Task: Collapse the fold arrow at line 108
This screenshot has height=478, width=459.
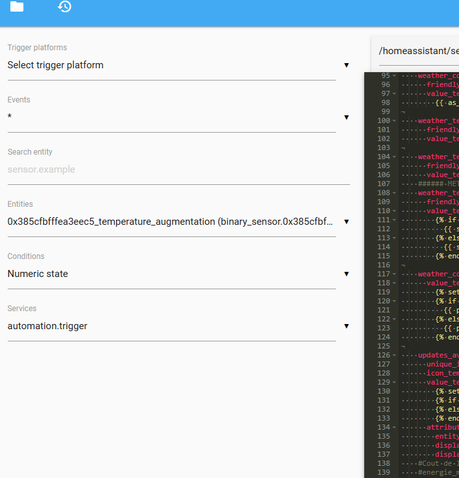Action: (395, 193)
